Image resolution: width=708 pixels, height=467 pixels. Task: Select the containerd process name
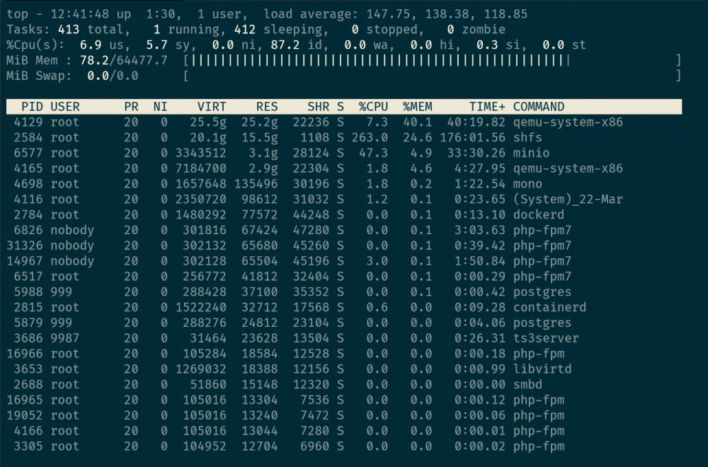pyautogui.click(x=549, y=307)
